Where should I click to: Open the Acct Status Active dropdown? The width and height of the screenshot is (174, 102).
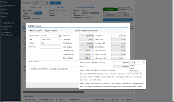pos(29,13)
